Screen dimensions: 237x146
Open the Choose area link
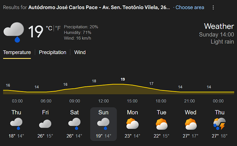(190, 7)
